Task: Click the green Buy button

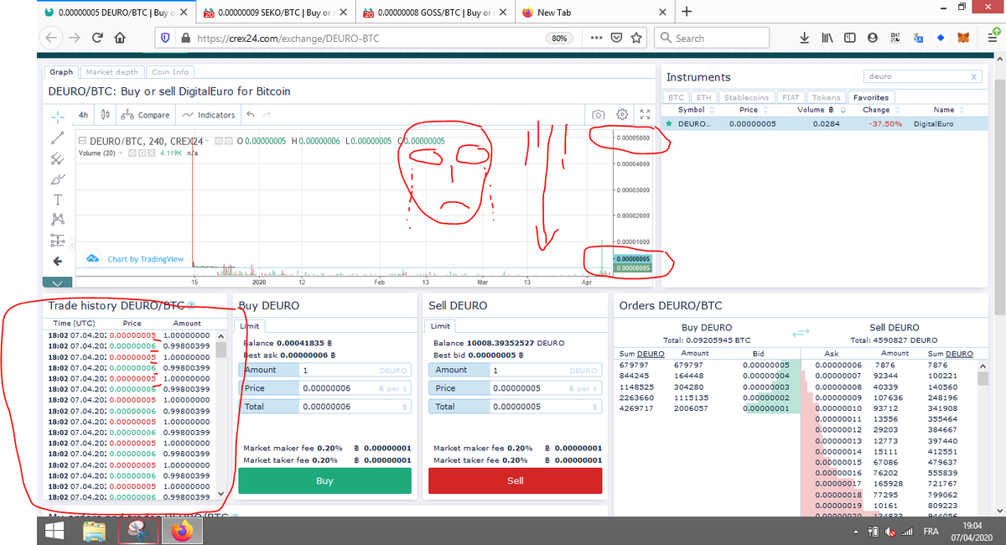Action: click(324, 480)
